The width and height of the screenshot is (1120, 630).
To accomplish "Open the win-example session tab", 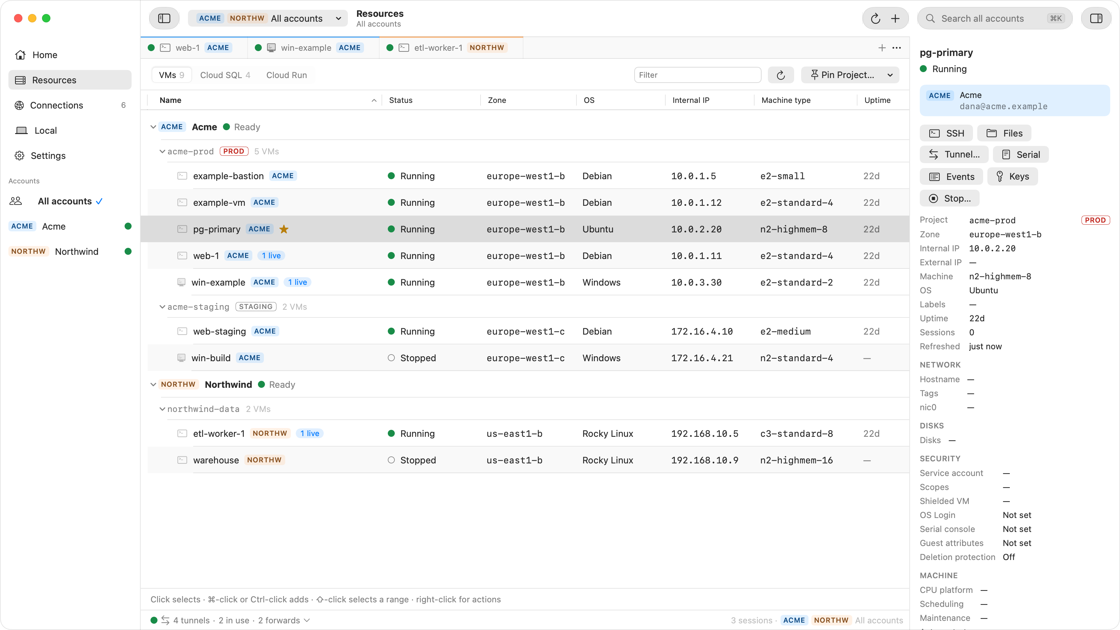I will (313, 48).
